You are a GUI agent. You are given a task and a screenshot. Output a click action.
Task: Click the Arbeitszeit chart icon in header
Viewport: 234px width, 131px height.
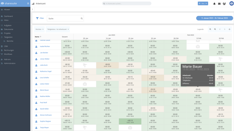click(33, 4)
